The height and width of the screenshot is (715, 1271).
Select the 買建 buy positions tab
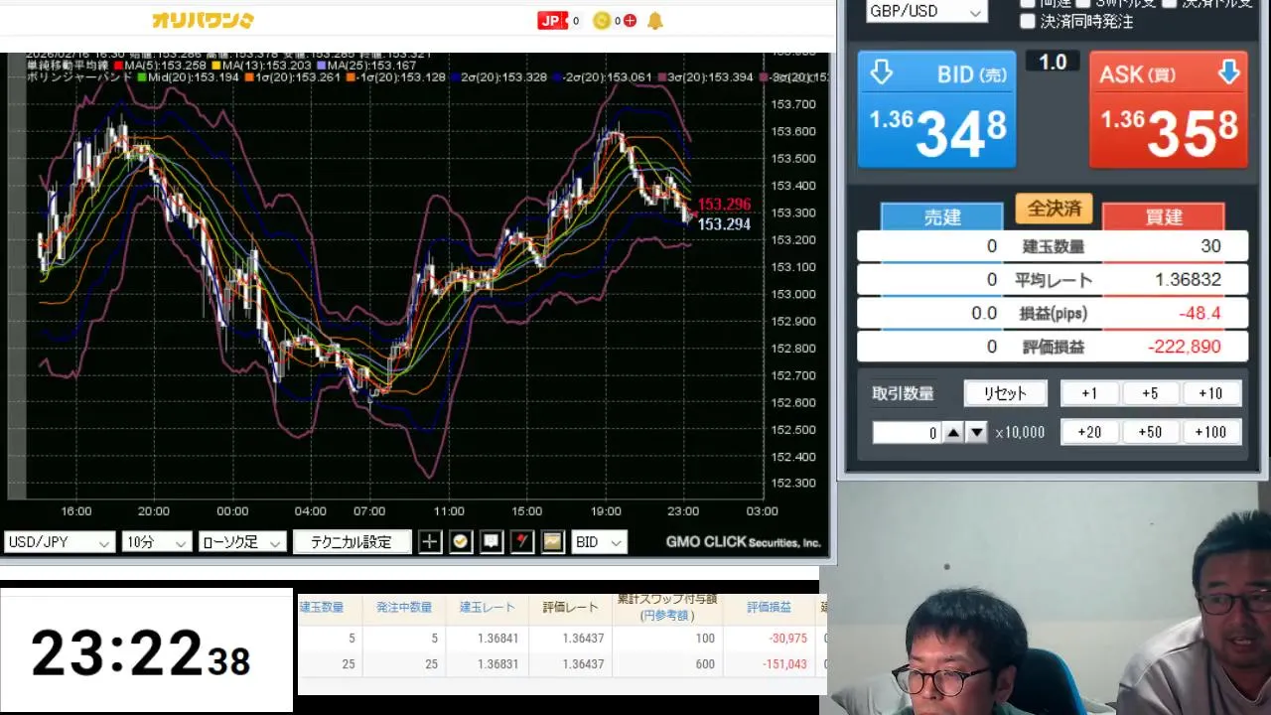1164,216
